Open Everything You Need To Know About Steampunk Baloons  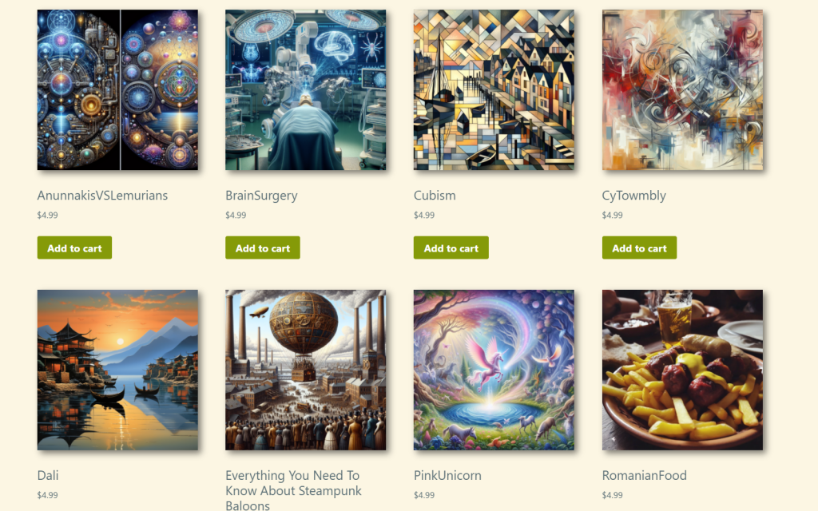tap(294, 490)
